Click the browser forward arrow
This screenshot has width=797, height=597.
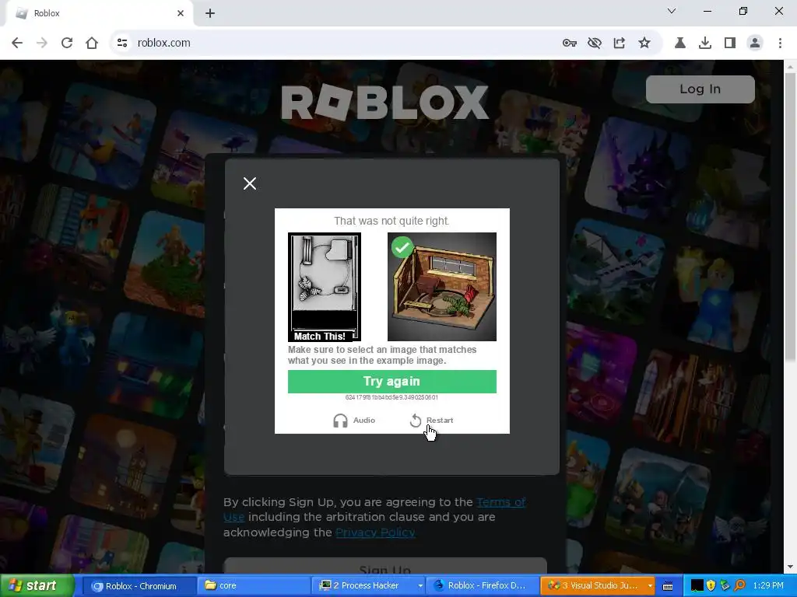pos(42,43)
